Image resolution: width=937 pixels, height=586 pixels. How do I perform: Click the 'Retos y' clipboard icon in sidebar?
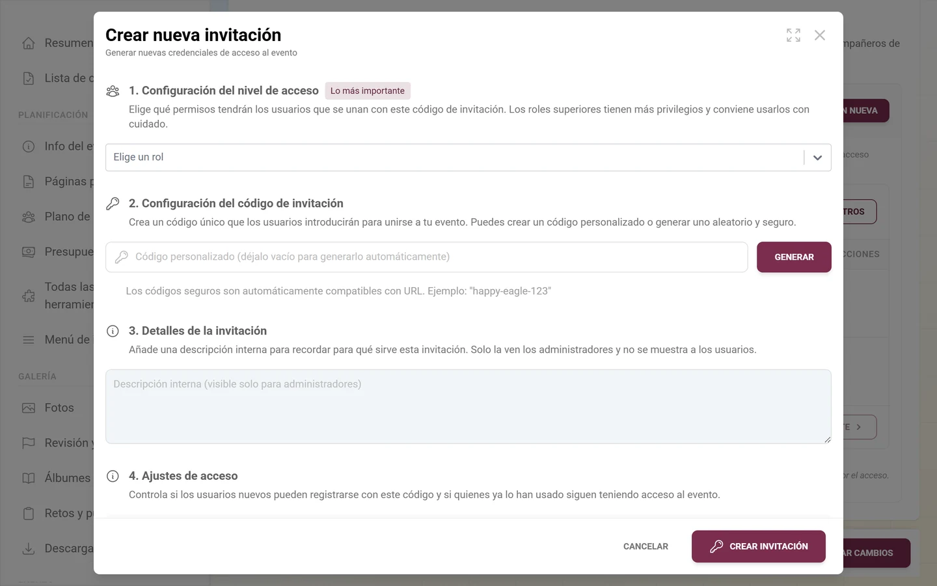29,513
